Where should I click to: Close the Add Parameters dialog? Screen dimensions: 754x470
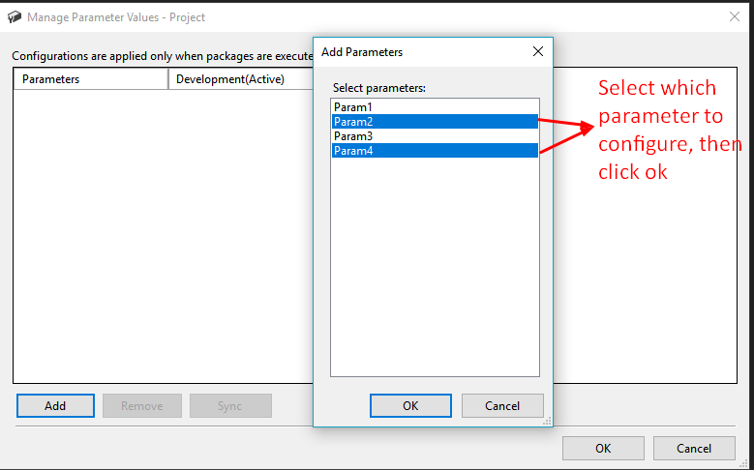(538, 51)
